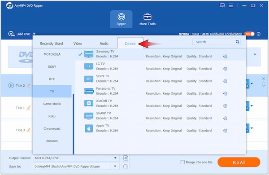The height and width of the screenshot is (175, 269).
Task: Play the Title 2 preview
Action: click(x=11, y=85)
